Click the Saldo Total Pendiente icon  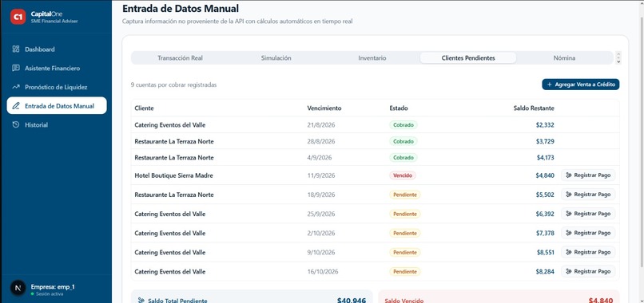click(141, 301)
